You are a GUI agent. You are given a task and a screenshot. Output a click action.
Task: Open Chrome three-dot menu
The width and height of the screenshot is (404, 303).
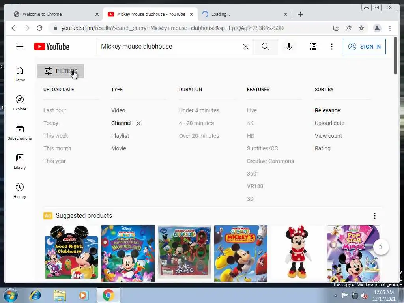[x=390, y=28]
